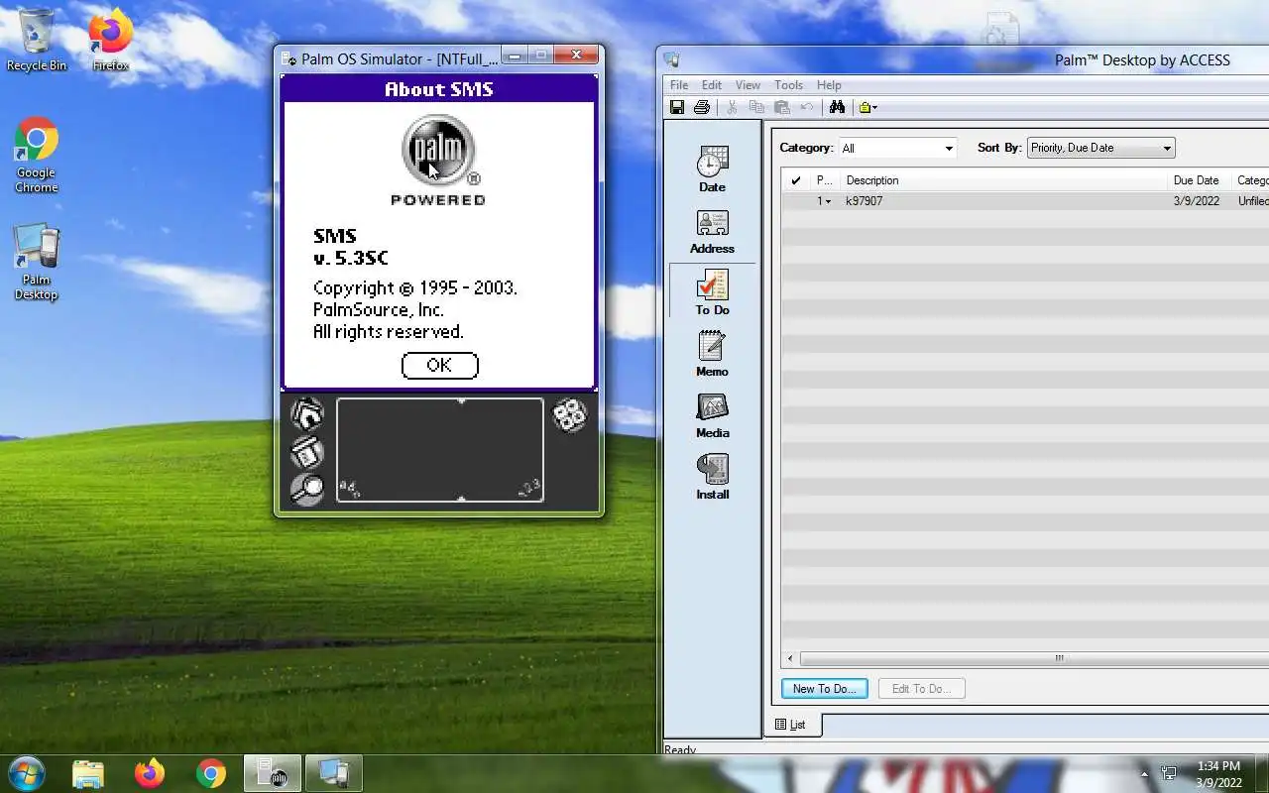Open the Recycle Bin desktop icon
The width and height of the screenshot is (1269, 793).
(37, 40)
